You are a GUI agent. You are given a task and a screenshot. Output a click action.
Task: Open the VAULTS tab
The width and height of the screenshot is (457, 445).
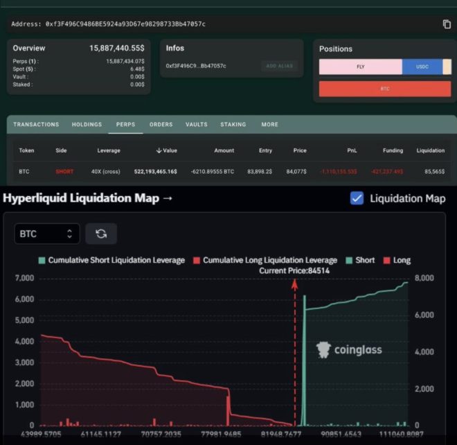pos(197,125)
